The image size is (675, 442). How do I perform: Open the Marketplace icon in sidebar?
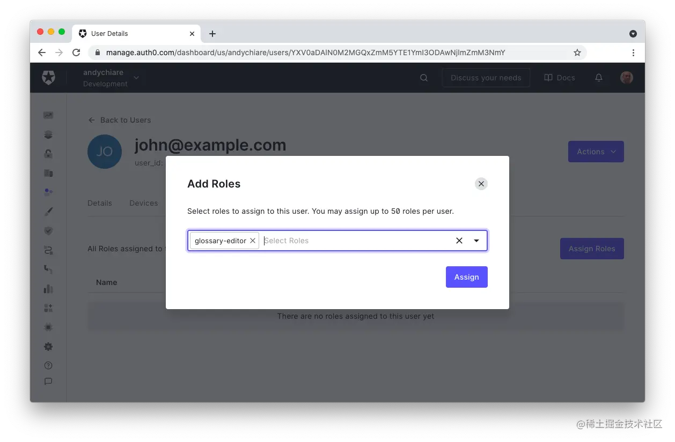click(x=48, y=308)
